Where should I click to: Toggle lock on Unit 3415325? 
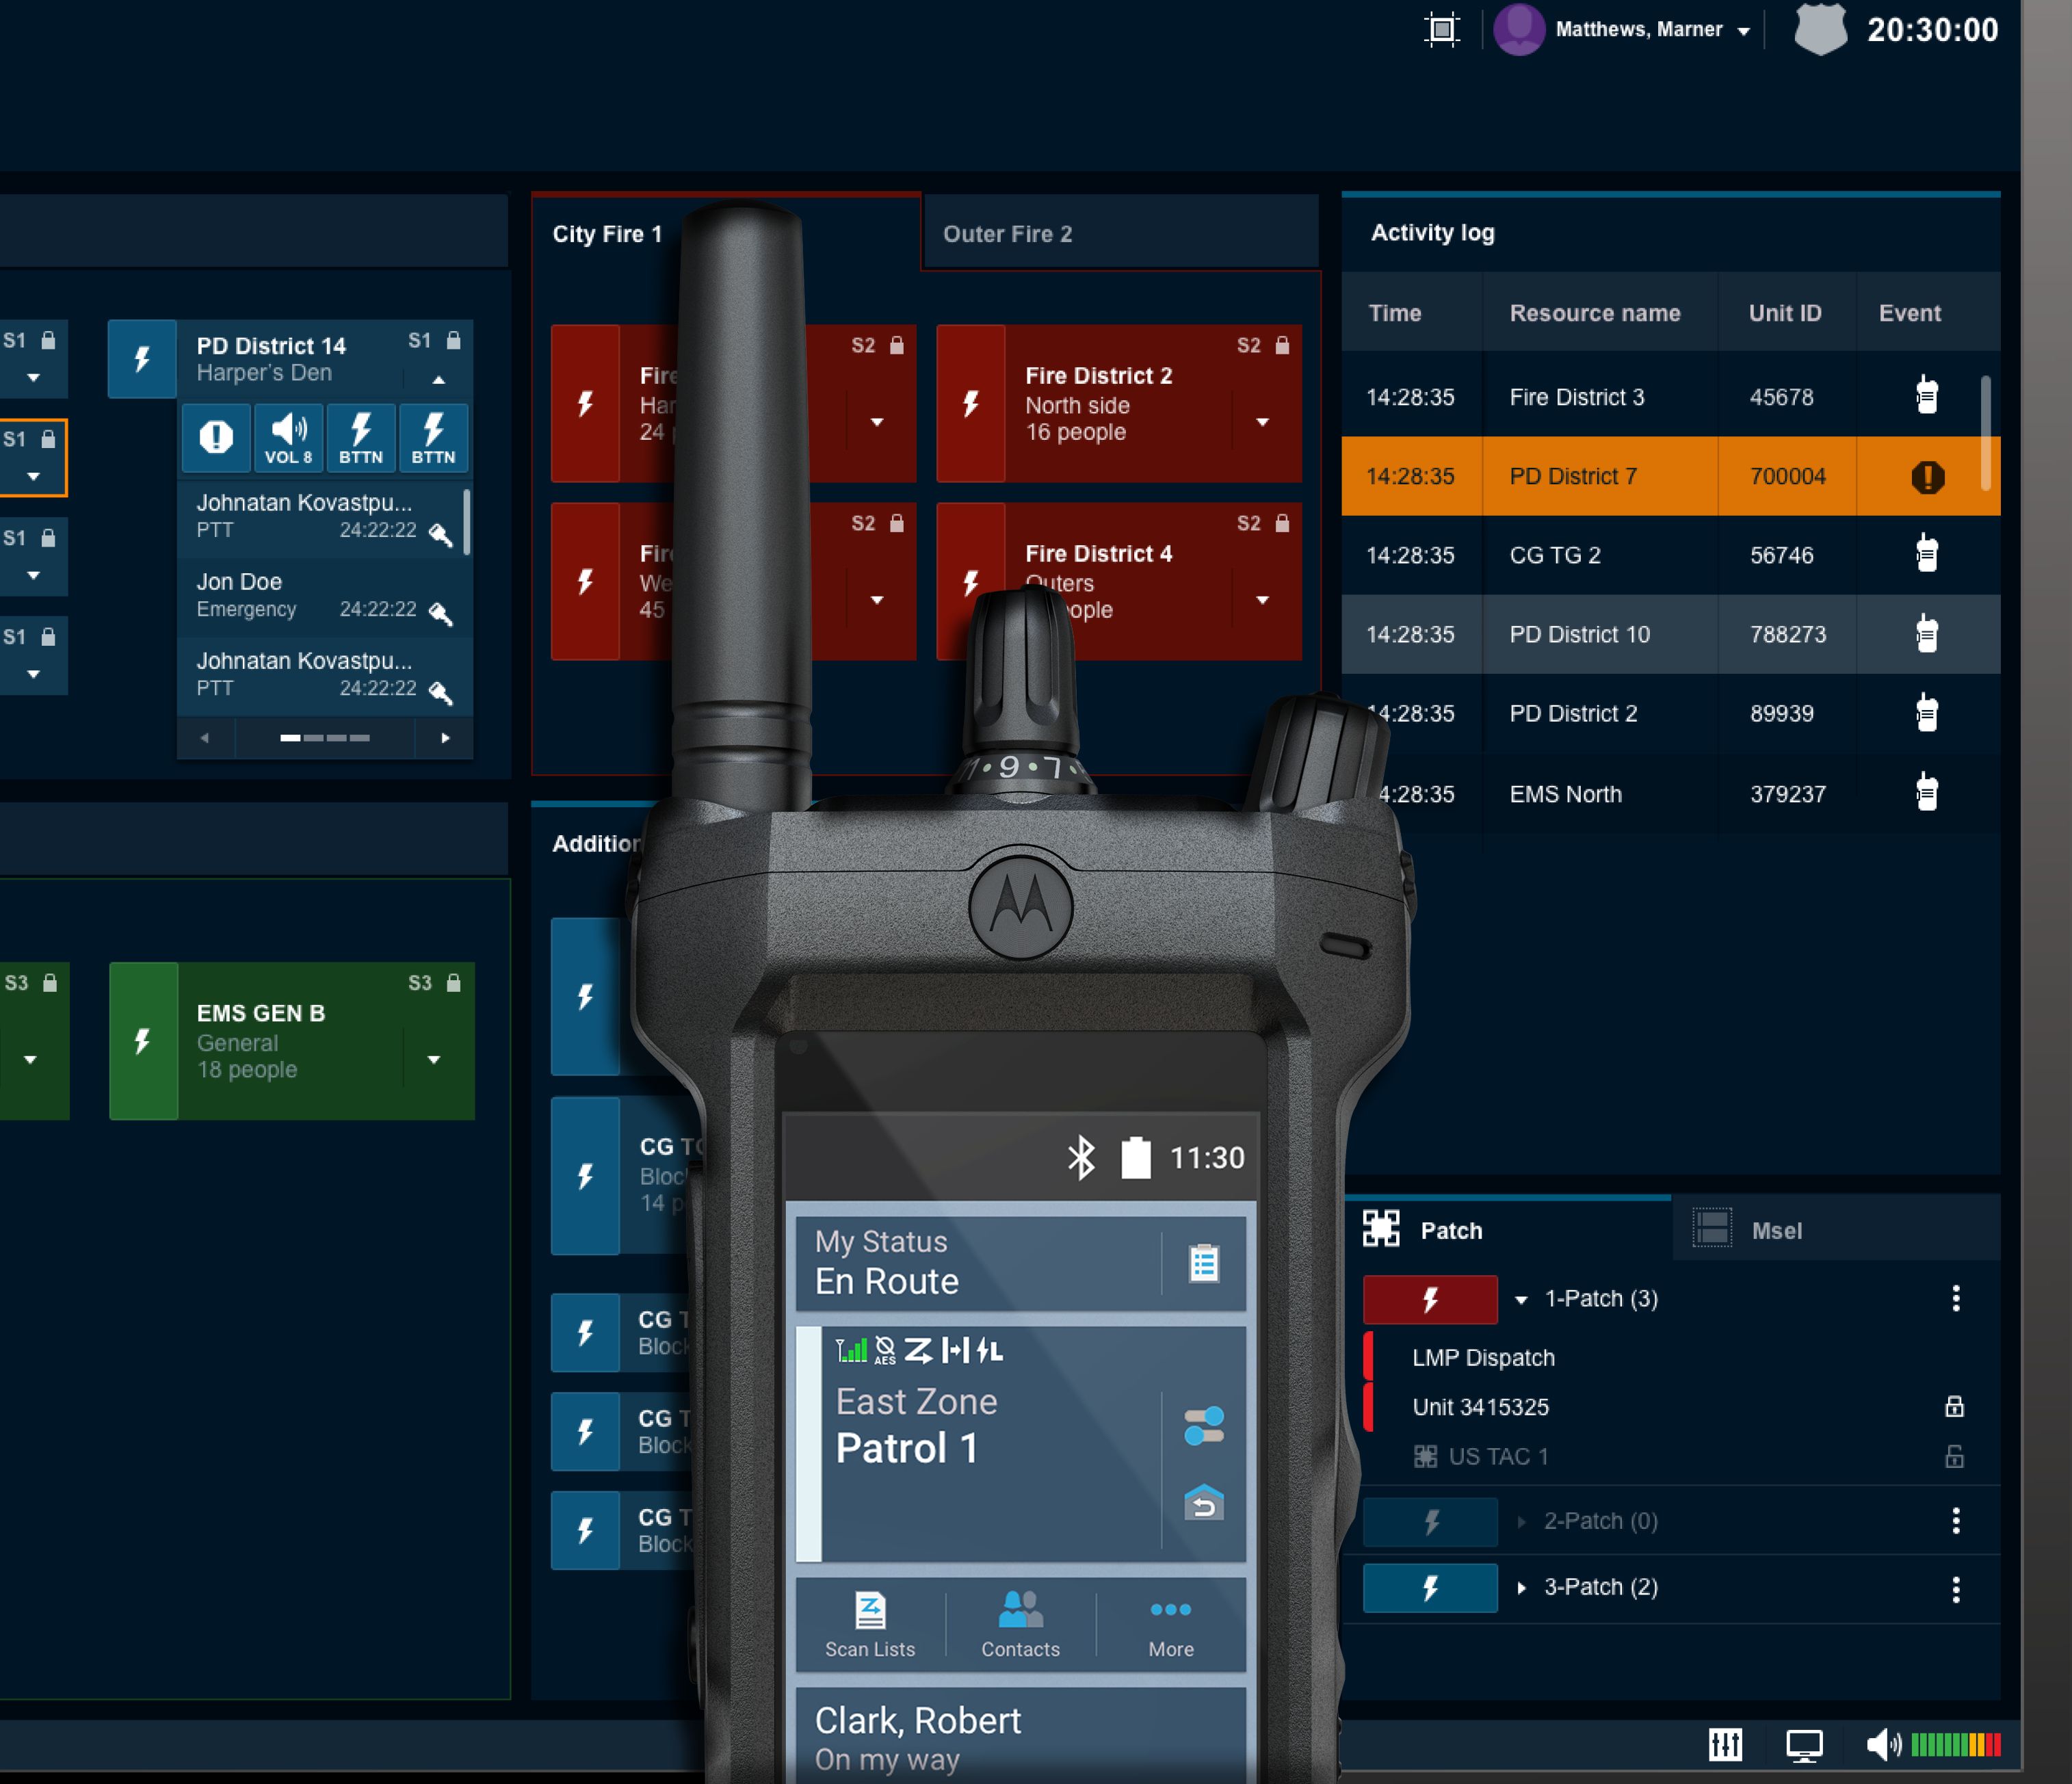(1954, 1407)
